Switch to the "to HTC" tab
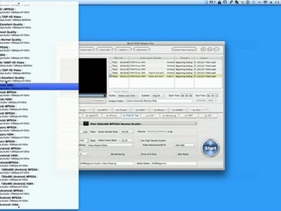This screenshot has width=281, height=211. [150, 115]
